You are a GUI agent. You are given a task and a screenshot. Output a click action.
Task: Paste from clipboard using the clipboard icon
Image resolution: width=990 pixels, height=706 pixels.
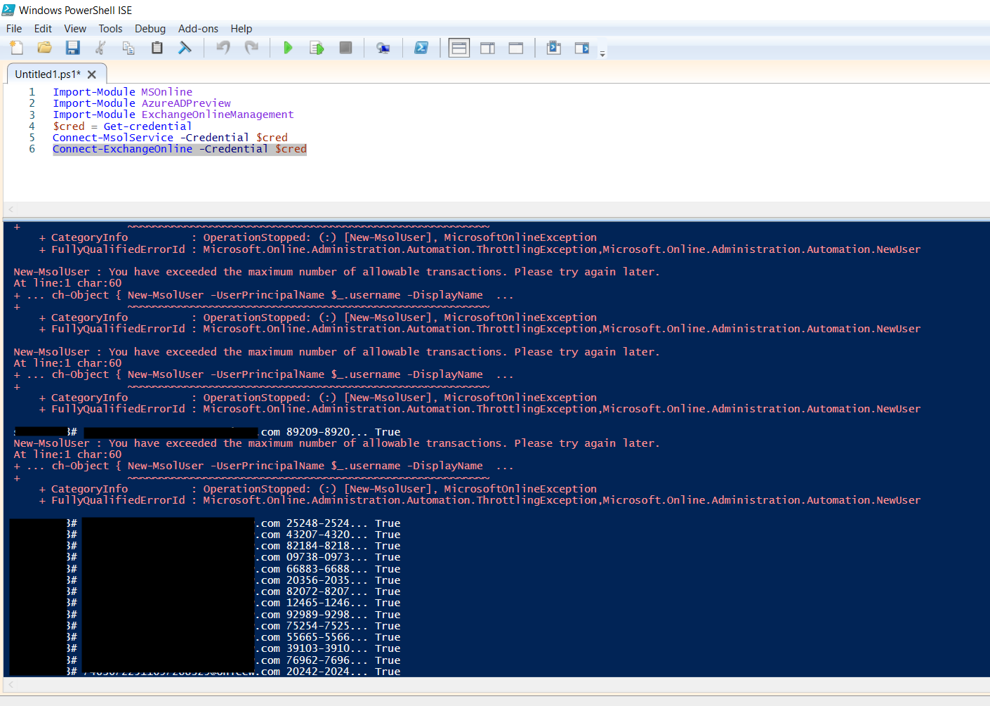pyautogui.click(x=157, y=48)
